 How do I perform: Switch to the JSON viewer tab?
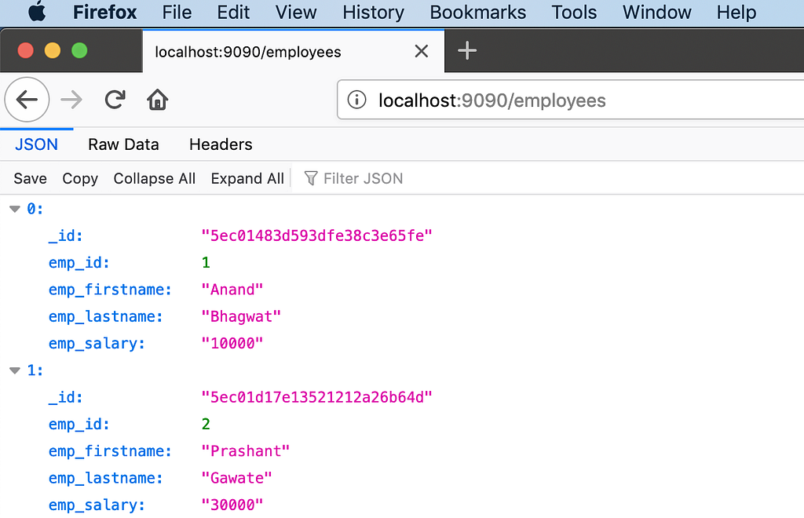(36, 144)
